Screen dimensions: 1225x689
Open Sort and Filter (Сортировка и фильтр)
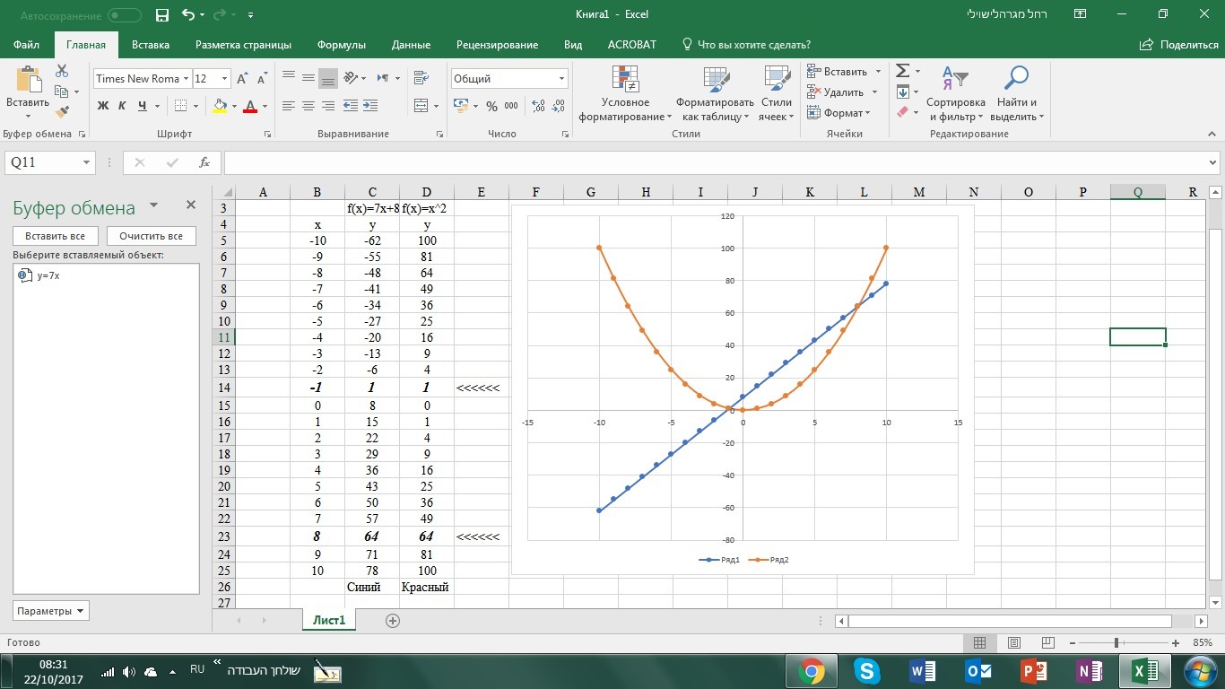tap(956, 94)
